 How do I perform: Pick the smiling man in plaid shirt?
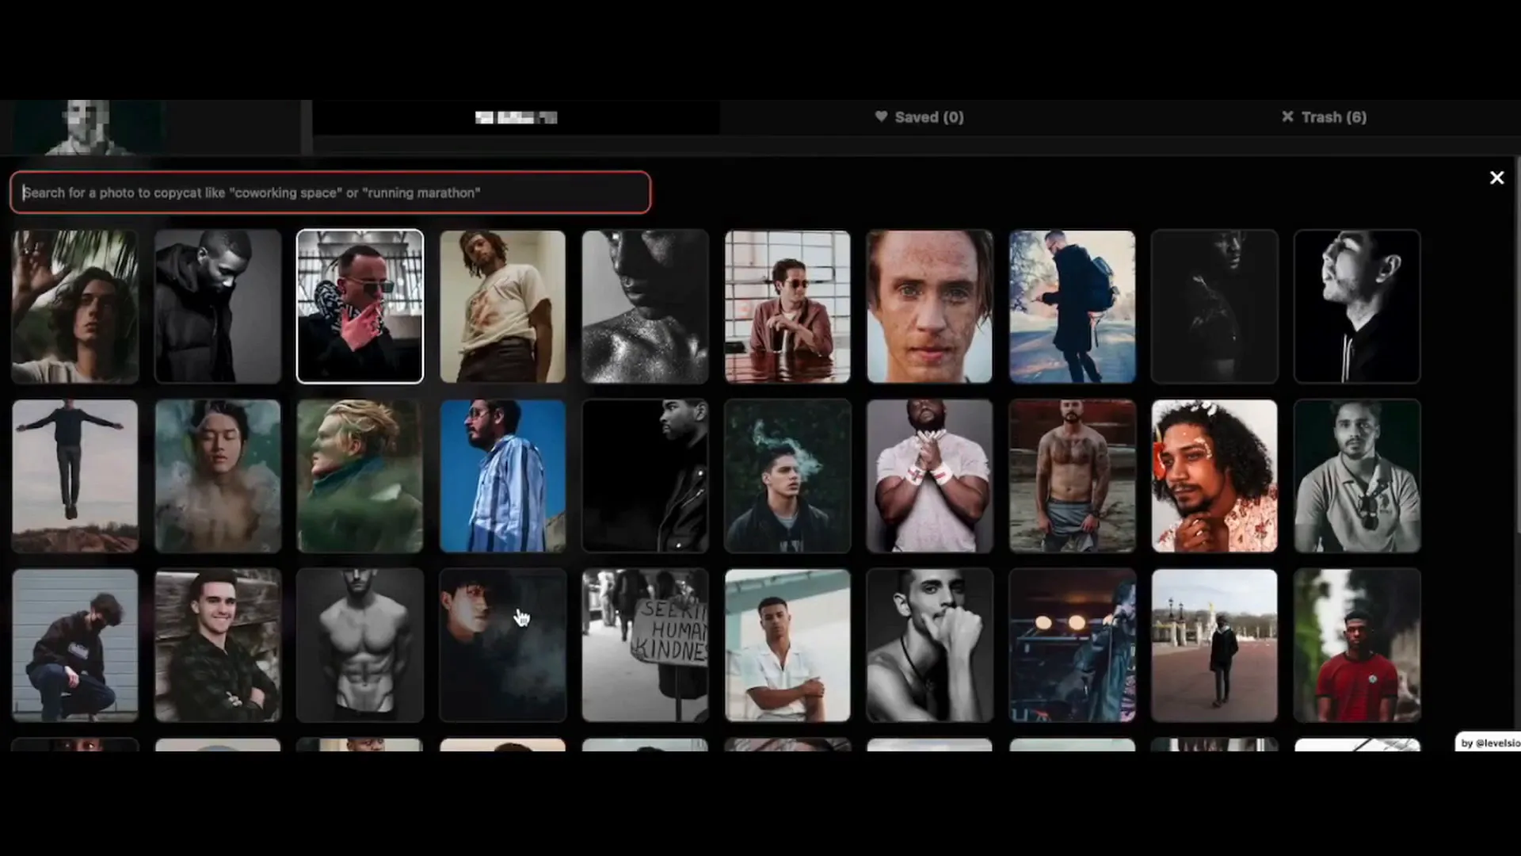click(216, 644)
